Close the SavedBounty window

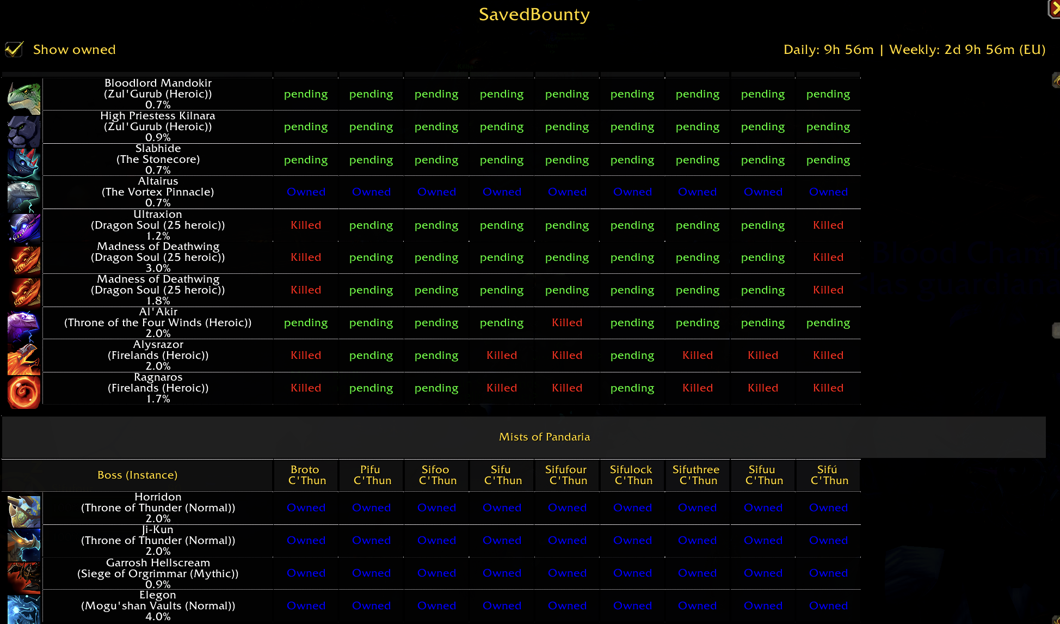pos(1054,9)
